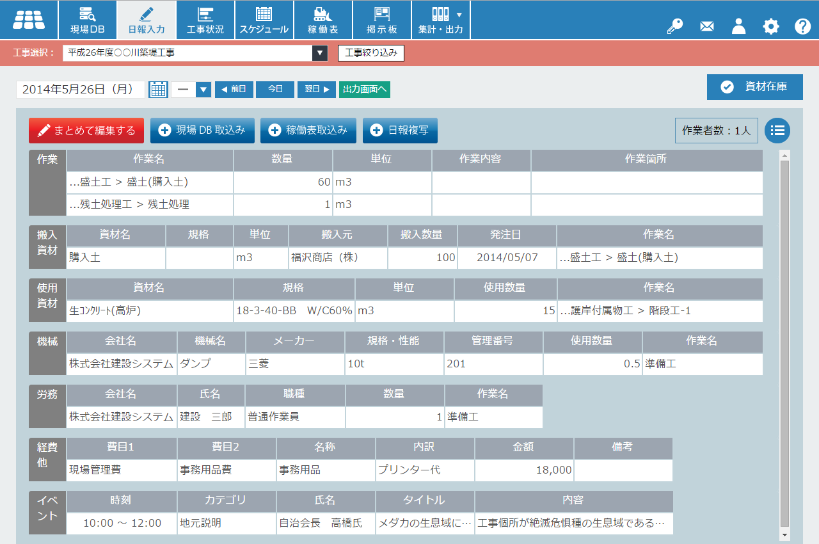
Task: Expand the 集計・出力 dropdown menu
Action: pos(441,20)
